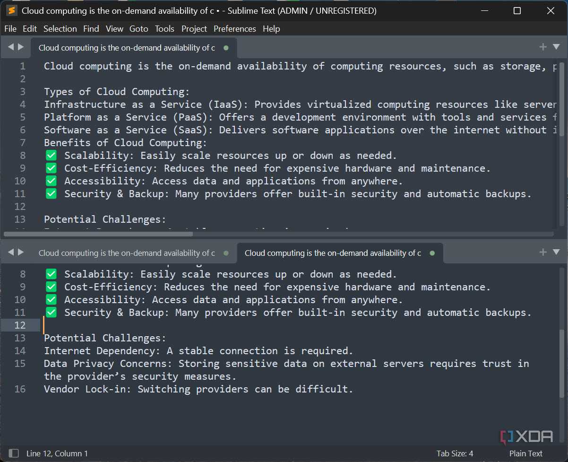Open the Edit menu
The image size is (568, 462).
click(30, 29)
